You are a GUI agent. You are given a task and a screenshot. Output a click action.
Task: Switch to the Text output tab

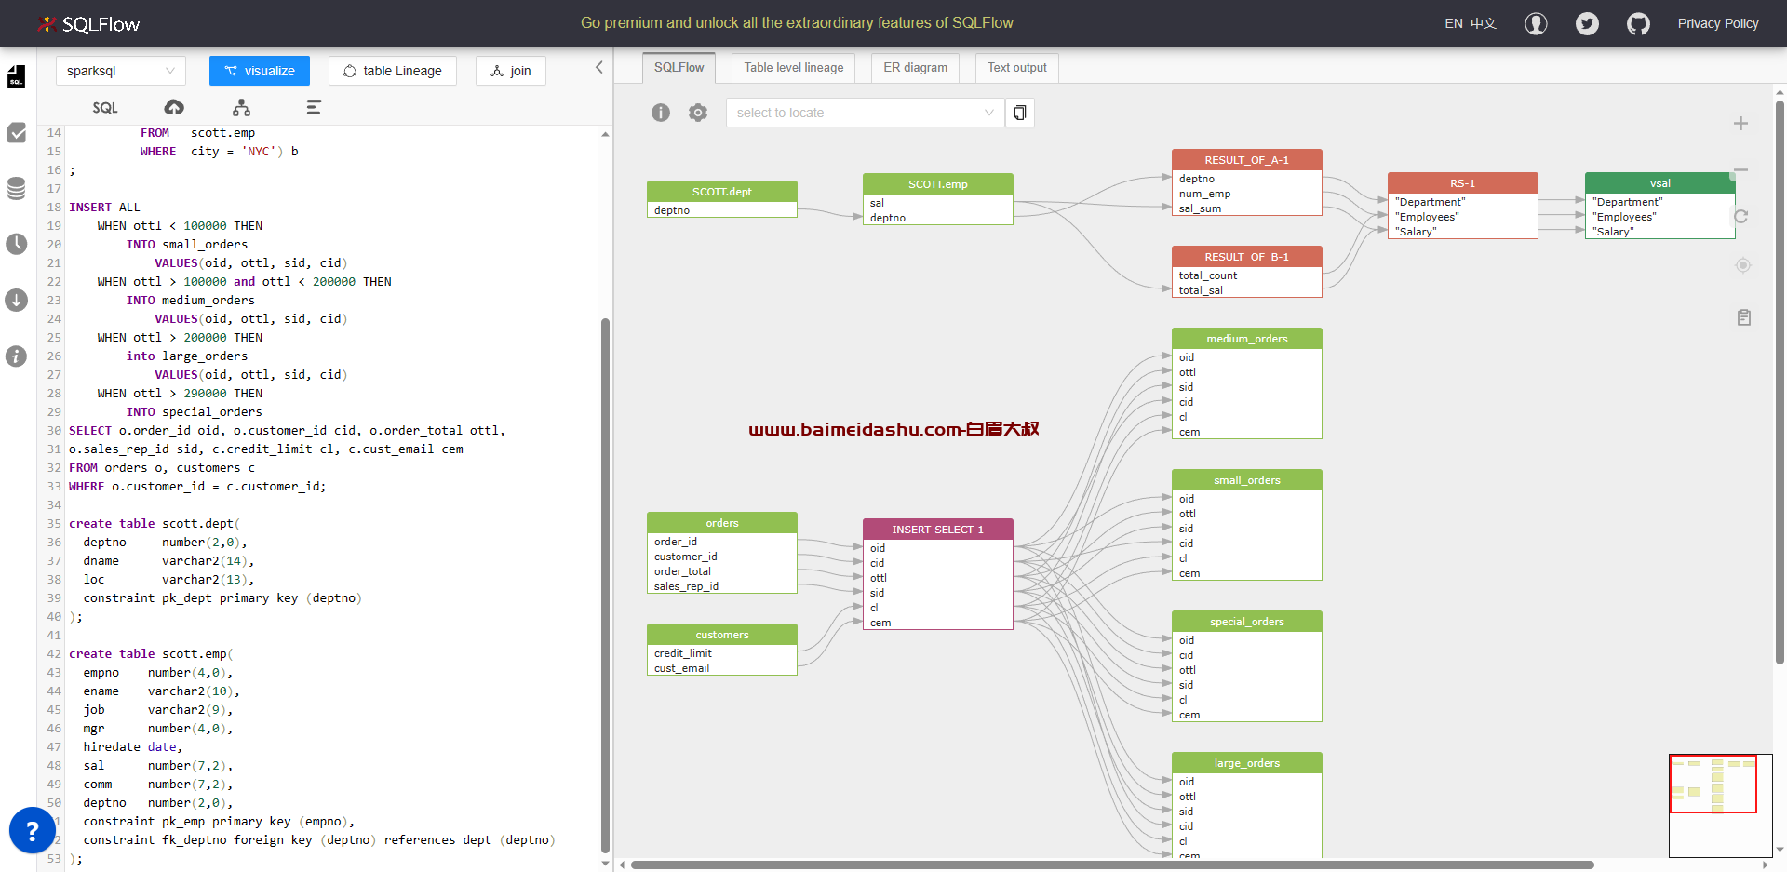(1016, 67)
